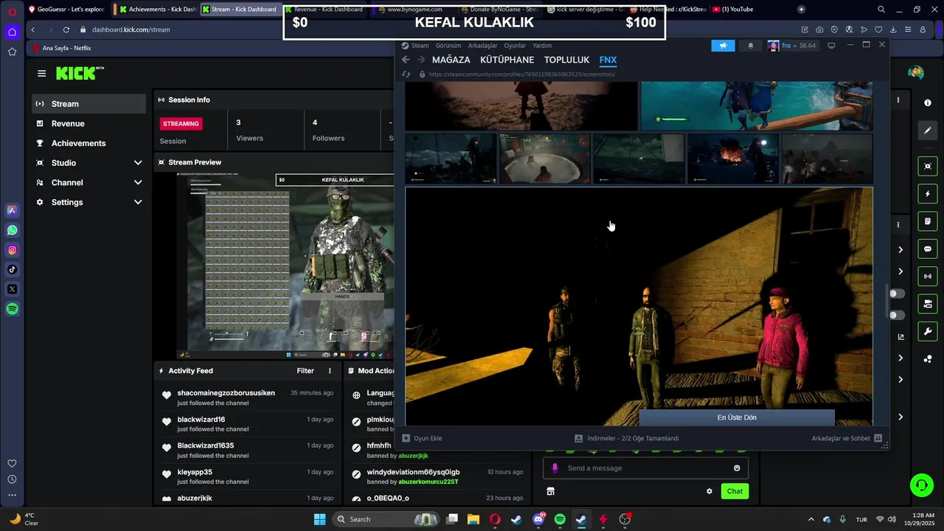The height and width of the screenshot is (531, 944).
Task: Expand the Settings sidebar section
Action: tap(138, 202)
